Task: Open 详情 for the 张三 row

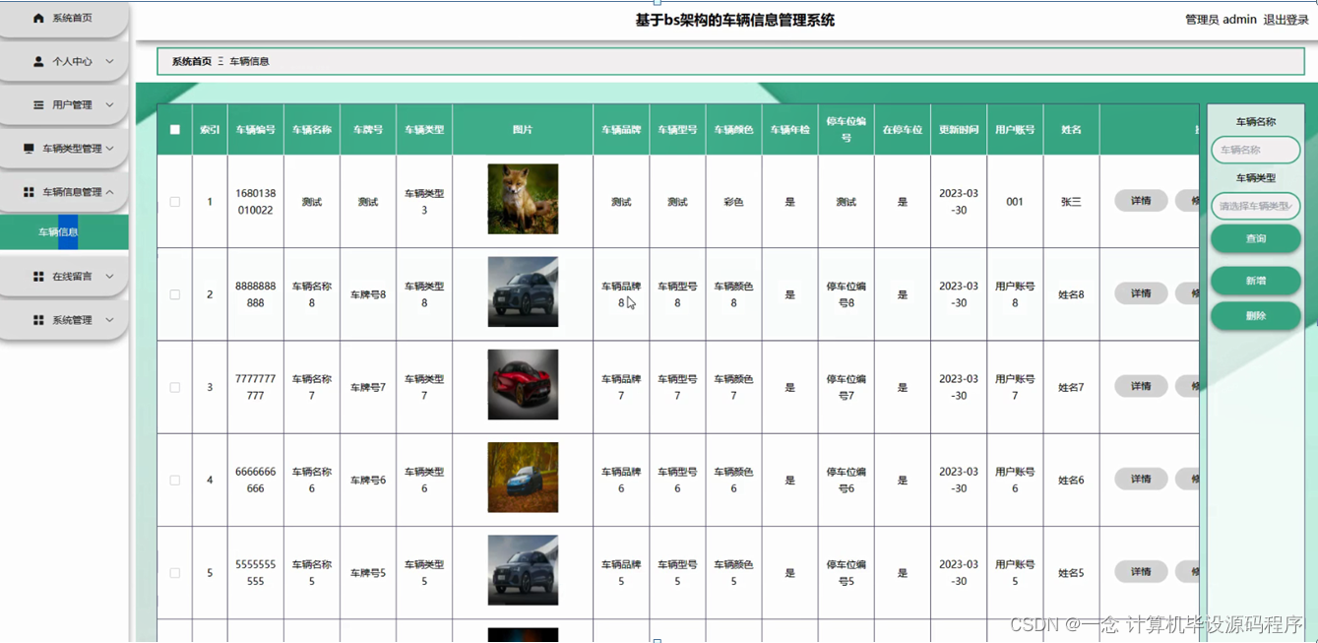Action: (1141, 201)
